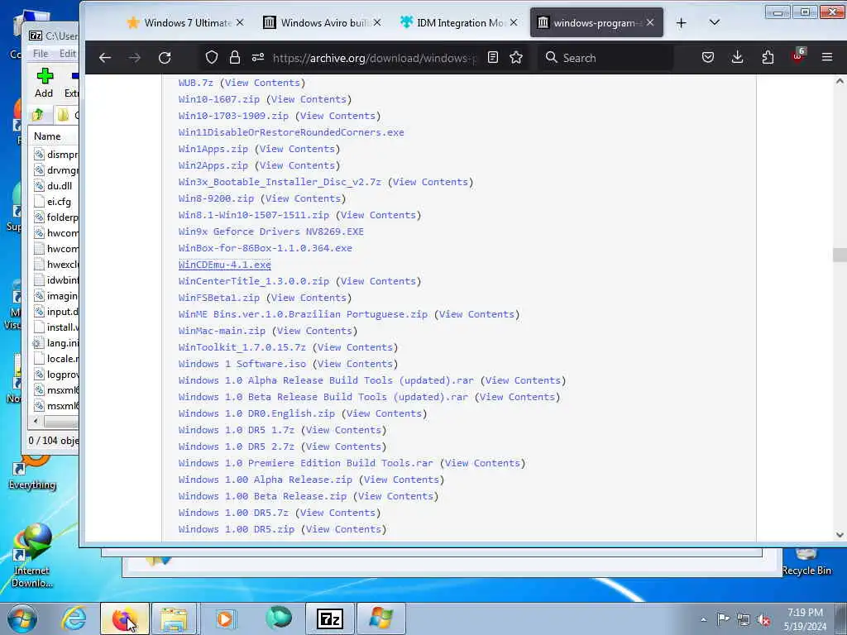This screenshot has height=635, width=847.
Task: Click Action Center flag tray icon
Action: 723,618
